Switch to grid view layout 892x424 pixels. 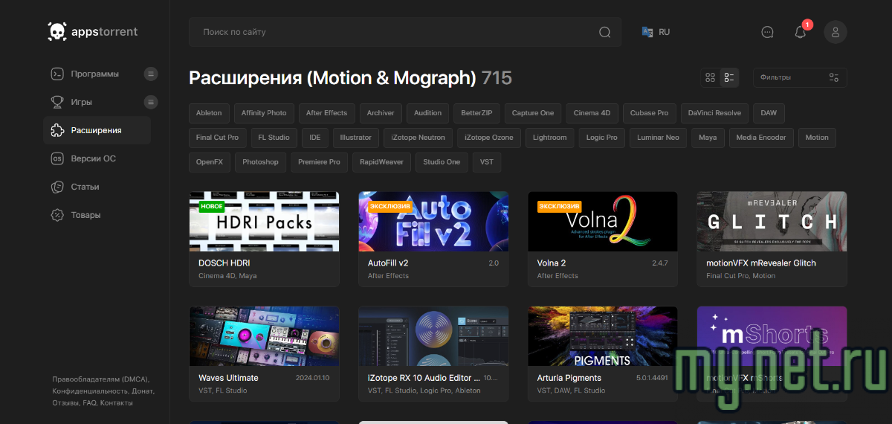coord(710,77)
